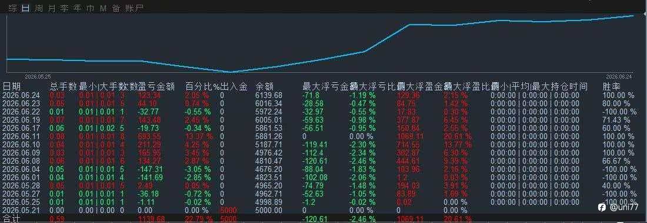647x223 pixels.
Task: Click the -119.41 max floating loss
Action: (x=315, y=144)
